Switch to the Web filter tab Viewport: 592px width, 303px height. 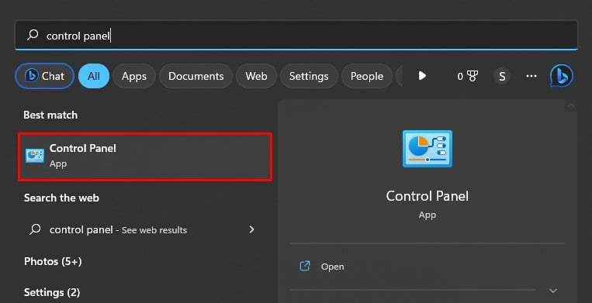[x=256, y=76]
